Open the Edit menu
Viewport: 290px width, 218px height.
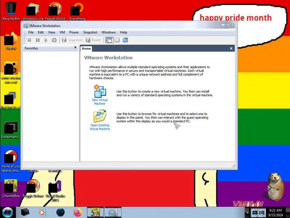point(41,32)
